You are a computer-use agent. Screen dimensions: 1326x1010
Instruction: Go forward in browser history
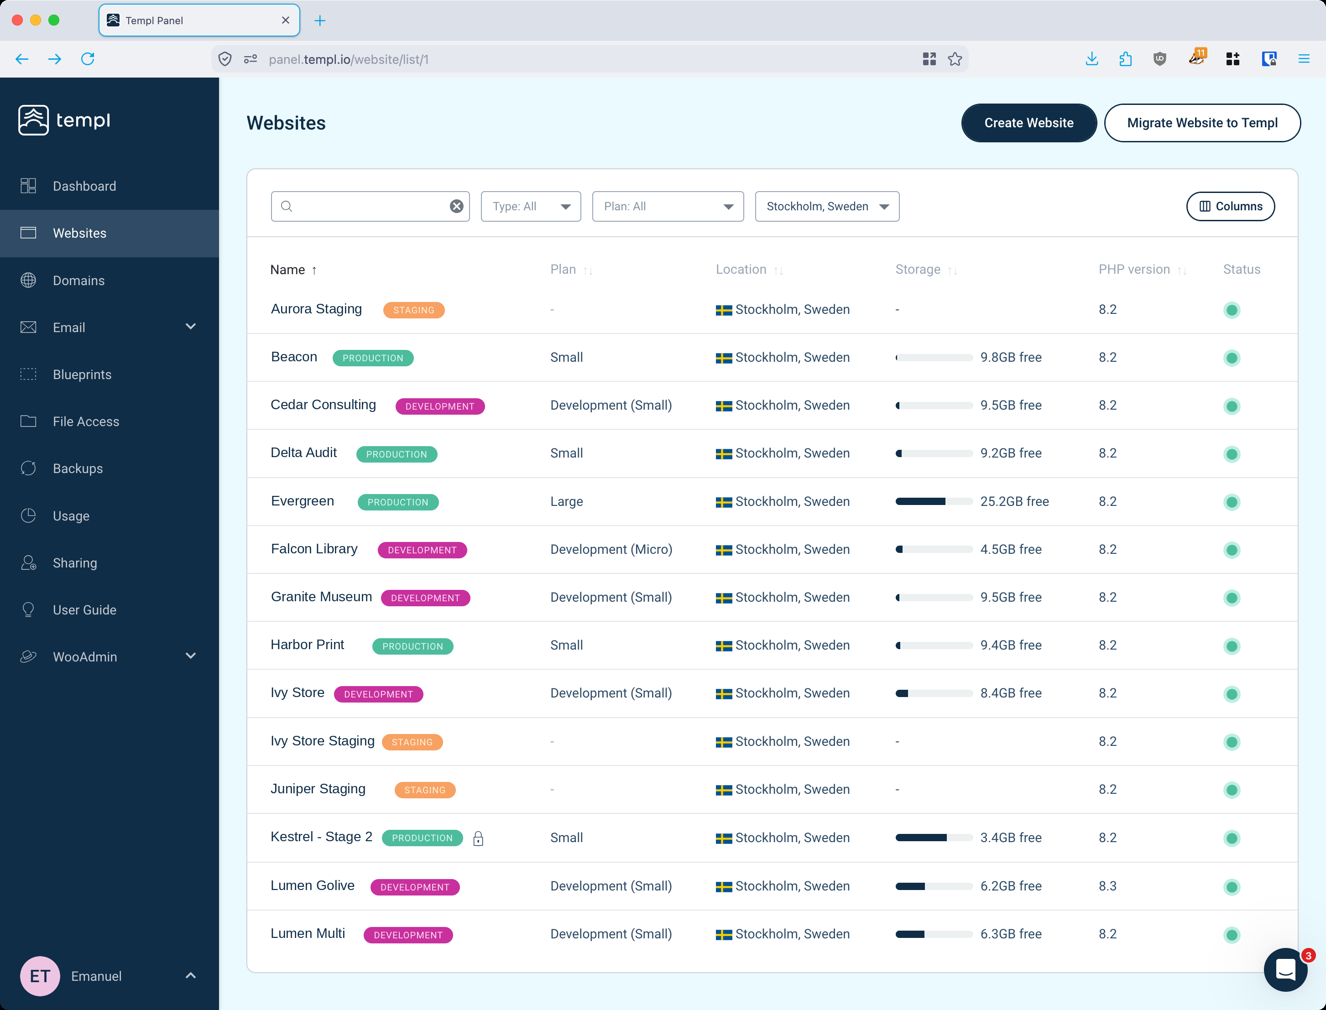coord(55,59)
